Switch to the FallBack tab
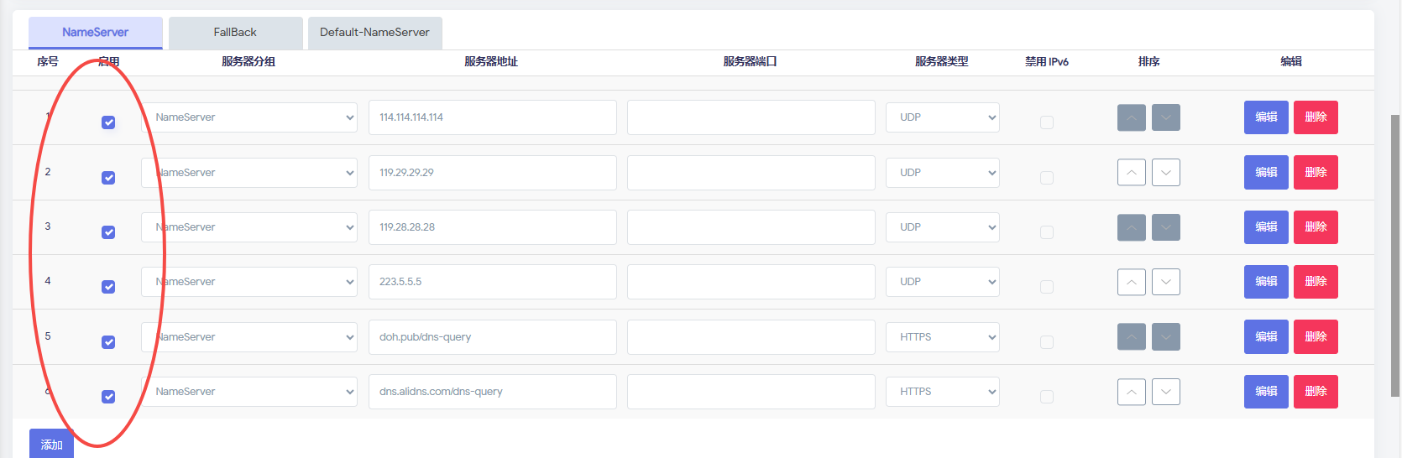The width and height of the screenshot is (1402, 458). pyautogui.click(x=235, y=33)
